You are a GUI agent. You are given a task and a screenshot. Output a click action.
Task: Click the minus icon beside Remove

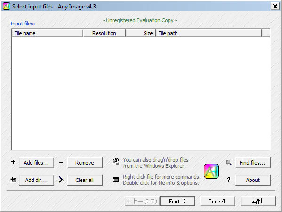61,162
